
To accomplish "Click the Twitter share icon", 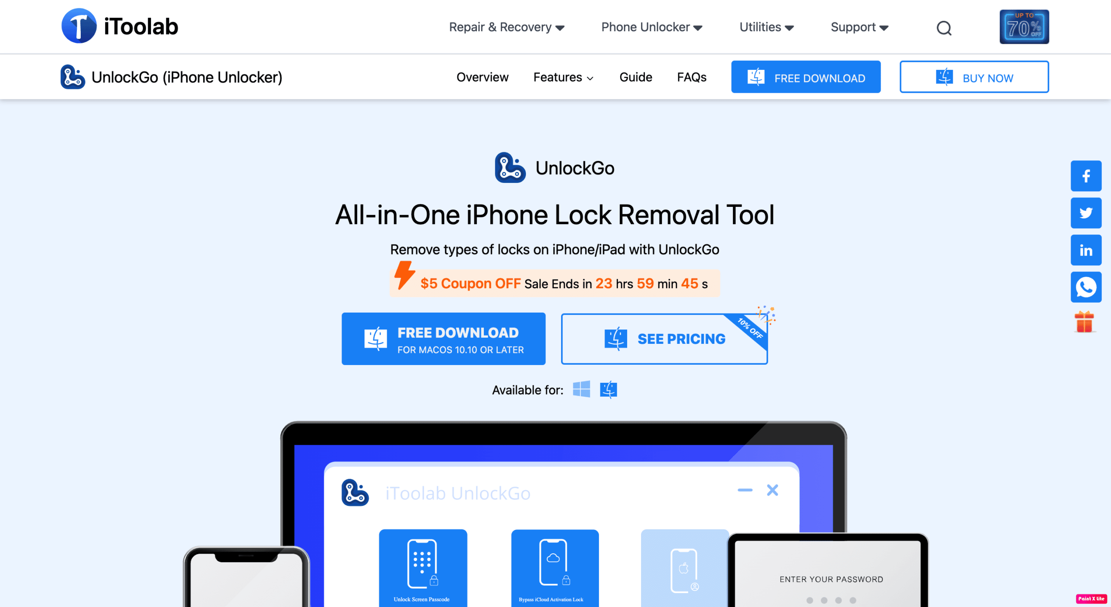I will click(x=1086, y=213).
